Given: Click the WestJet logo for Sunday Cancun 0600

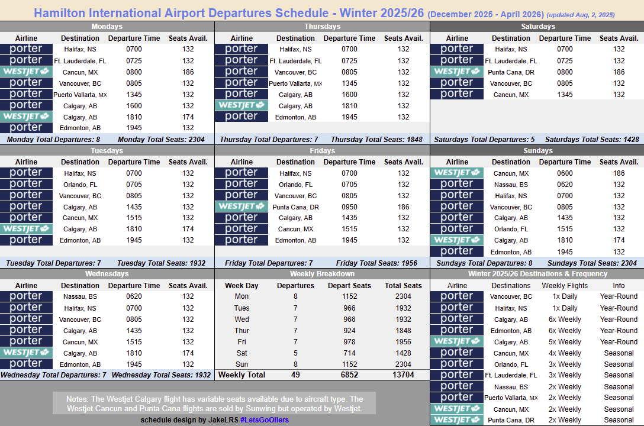Looking at the screenshot, I should 457,173.
